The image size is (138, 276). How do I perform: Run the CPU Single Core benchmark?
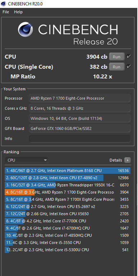point(117,67)
